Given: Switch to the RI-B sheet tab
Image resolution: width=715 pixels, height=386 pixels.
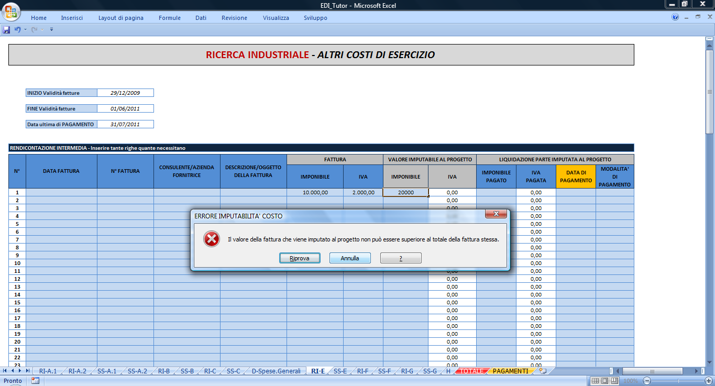Looking at the screenshot, I should point(164,371).
